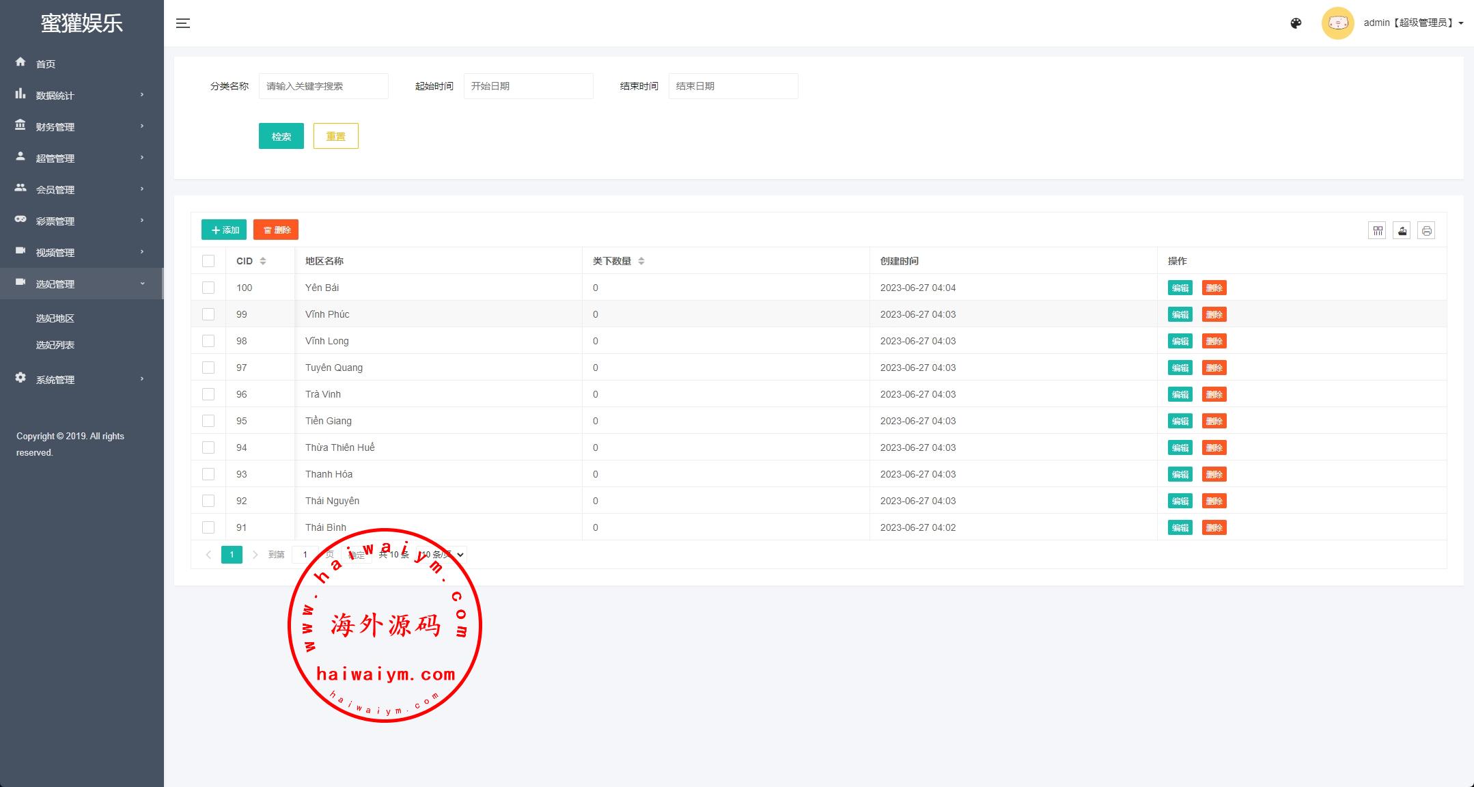Viewport: 1474px width, 787px height.
Task: Go to 首页 in the sidebar
Action: point(46,64)
